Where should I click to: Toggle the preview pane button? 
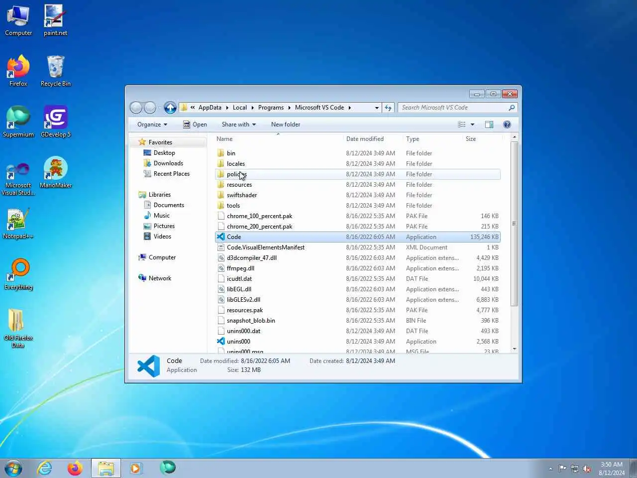[489, 124]
